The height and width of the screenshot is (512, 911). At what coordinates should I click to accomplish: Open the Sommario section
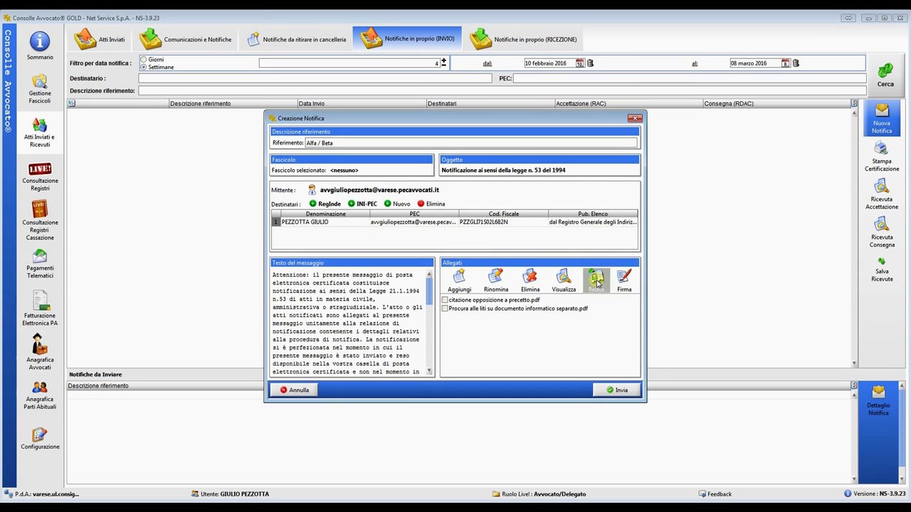coord(40,46)
